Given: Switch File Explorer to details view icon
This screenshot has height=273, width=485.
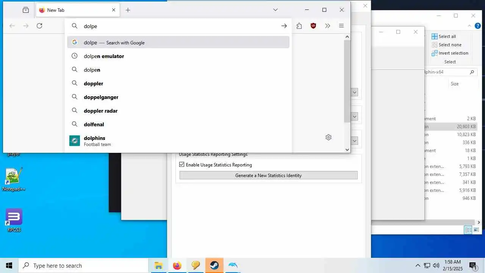Looking at the screenshot, I should coord(468,230).
